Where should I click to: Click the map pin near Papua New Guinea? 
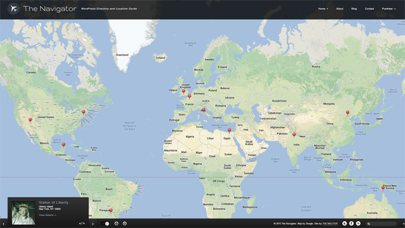pyautogui.click(x=383, y=188)
